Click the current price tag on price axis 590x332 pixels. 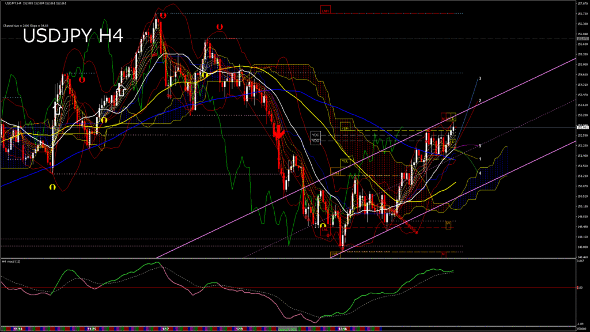pos(581,127)
